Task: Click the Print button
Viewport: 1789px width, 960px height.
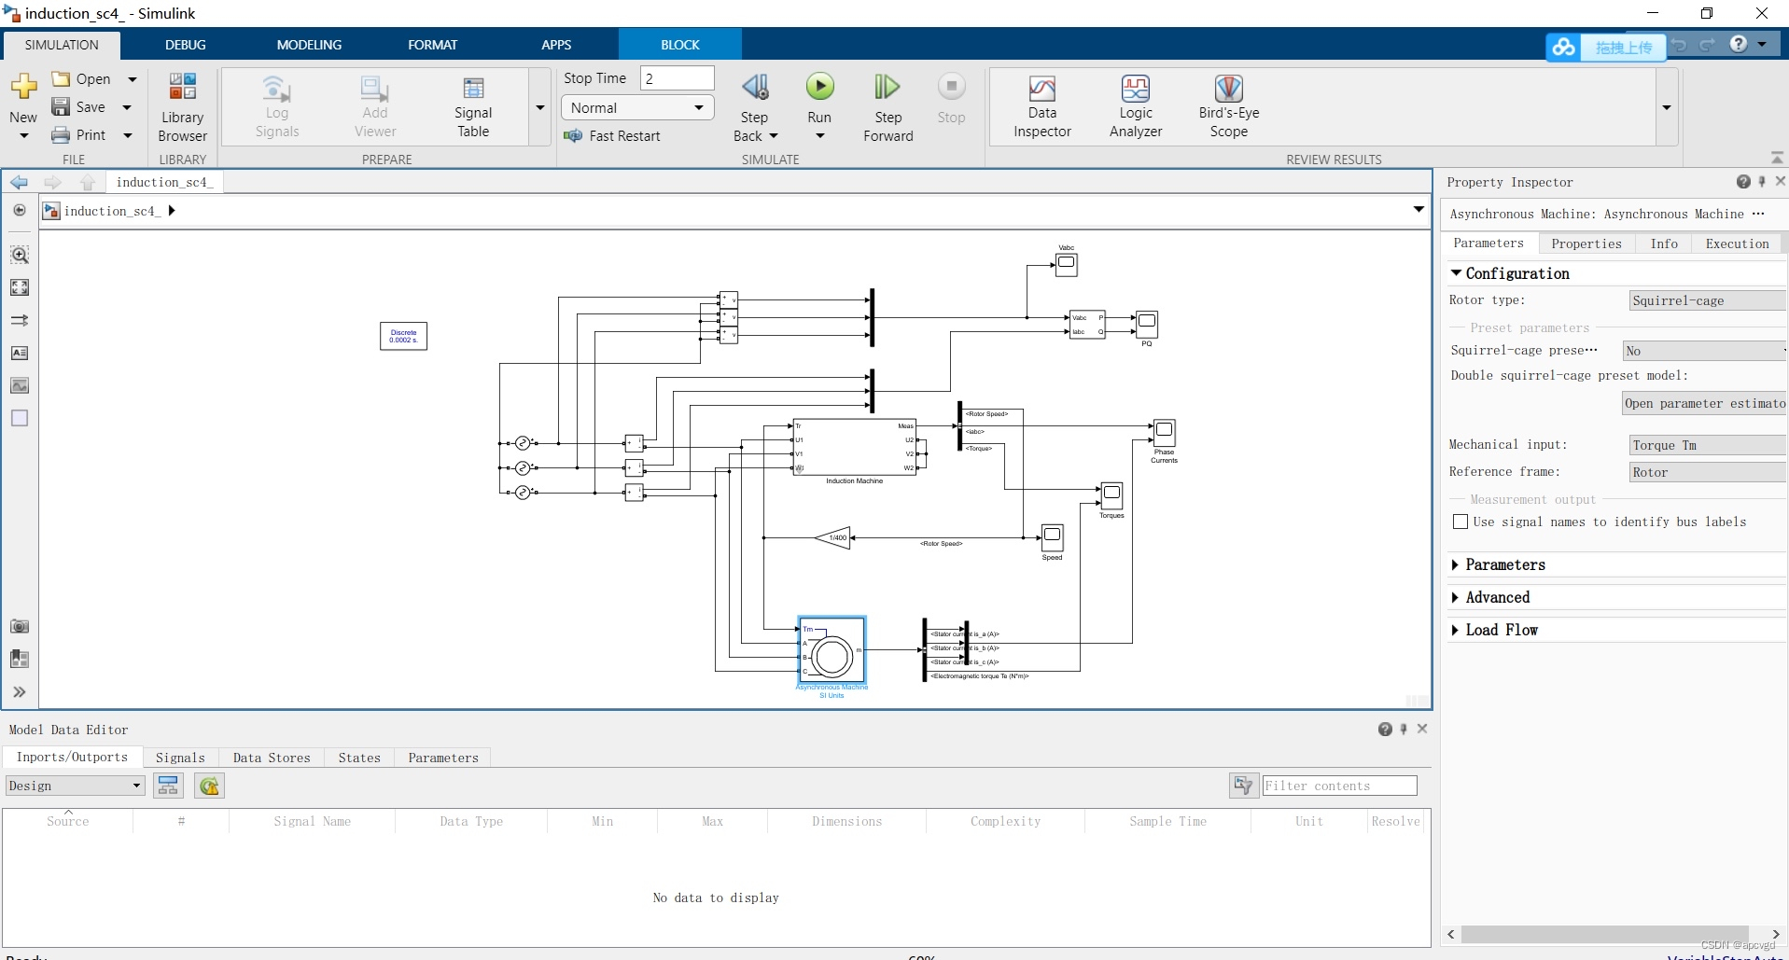Action: coord(78,135)
